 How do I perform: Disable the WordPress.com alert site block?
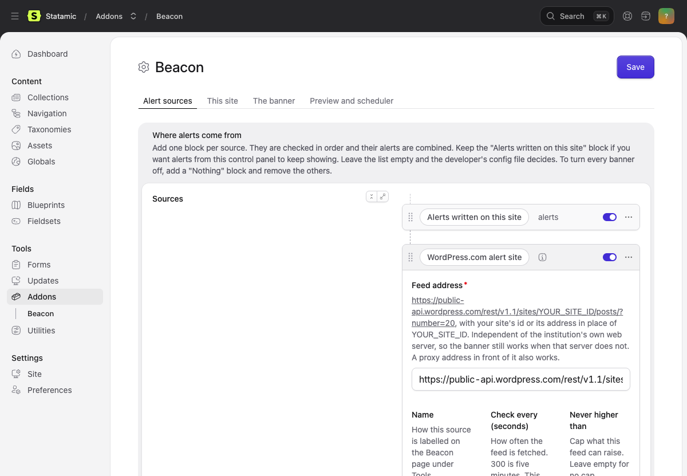click(x=610, y=257)
